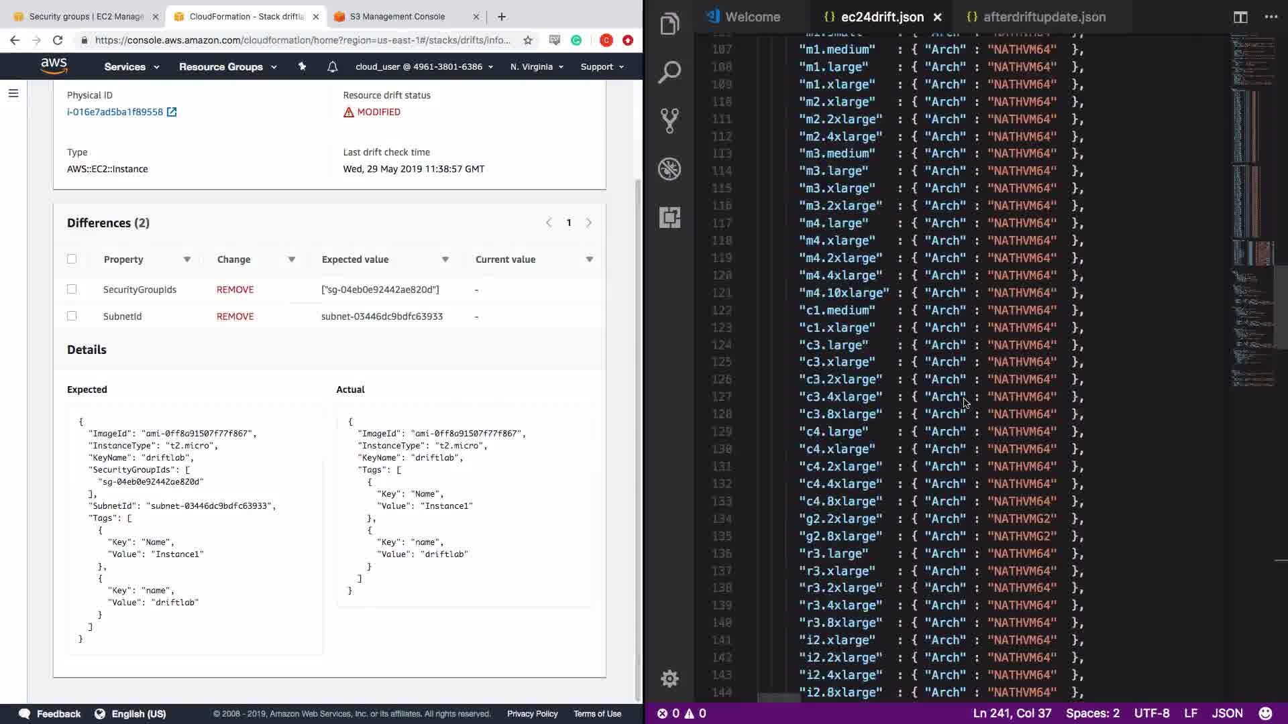
Task: Click the Manage gear icon in VS Code
Action: tap(669, 678)
